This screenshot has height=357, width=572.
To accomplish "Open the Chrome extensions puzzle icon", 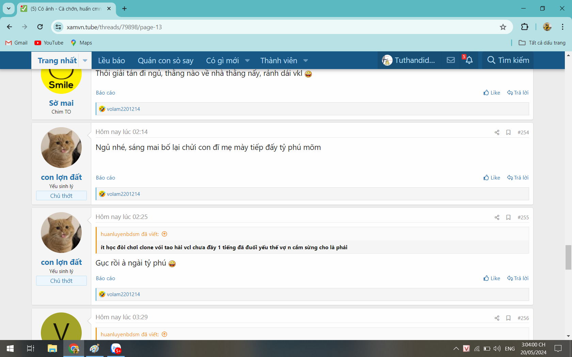I will (524, 27).
